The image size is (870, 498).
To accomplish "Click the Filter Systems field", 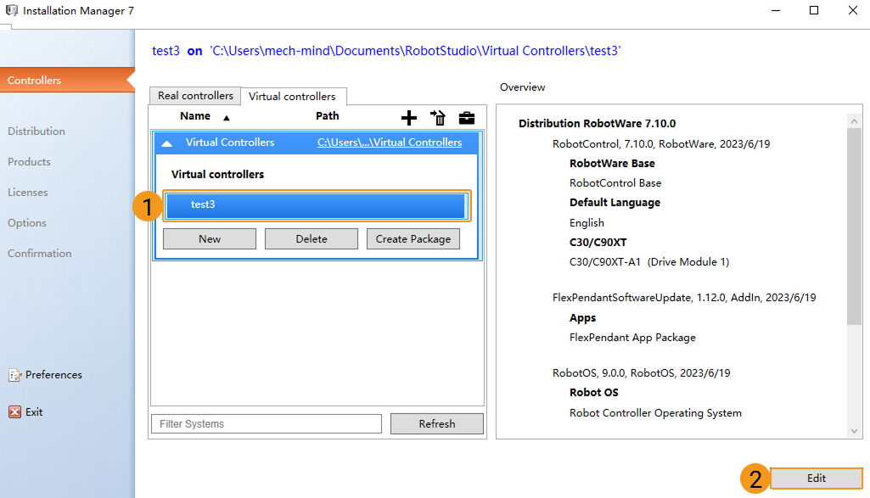I will [266, 424].
